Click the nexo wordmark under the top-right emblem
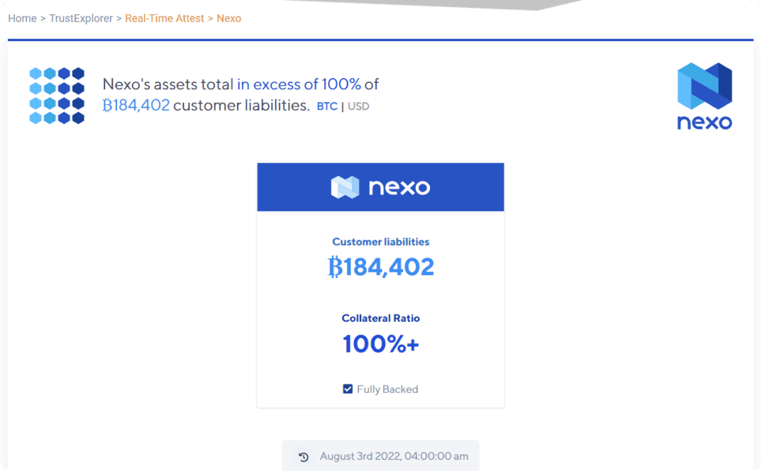 [x=704, y=122]
